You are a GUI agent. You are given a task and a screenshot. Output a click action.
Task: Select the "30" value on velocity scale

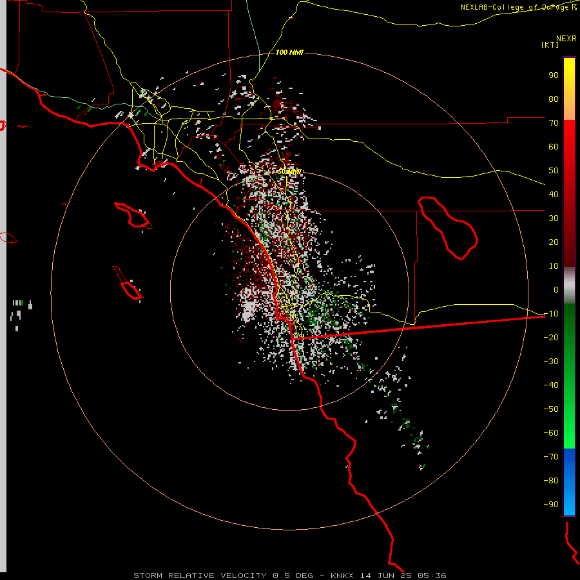(554, 218)
